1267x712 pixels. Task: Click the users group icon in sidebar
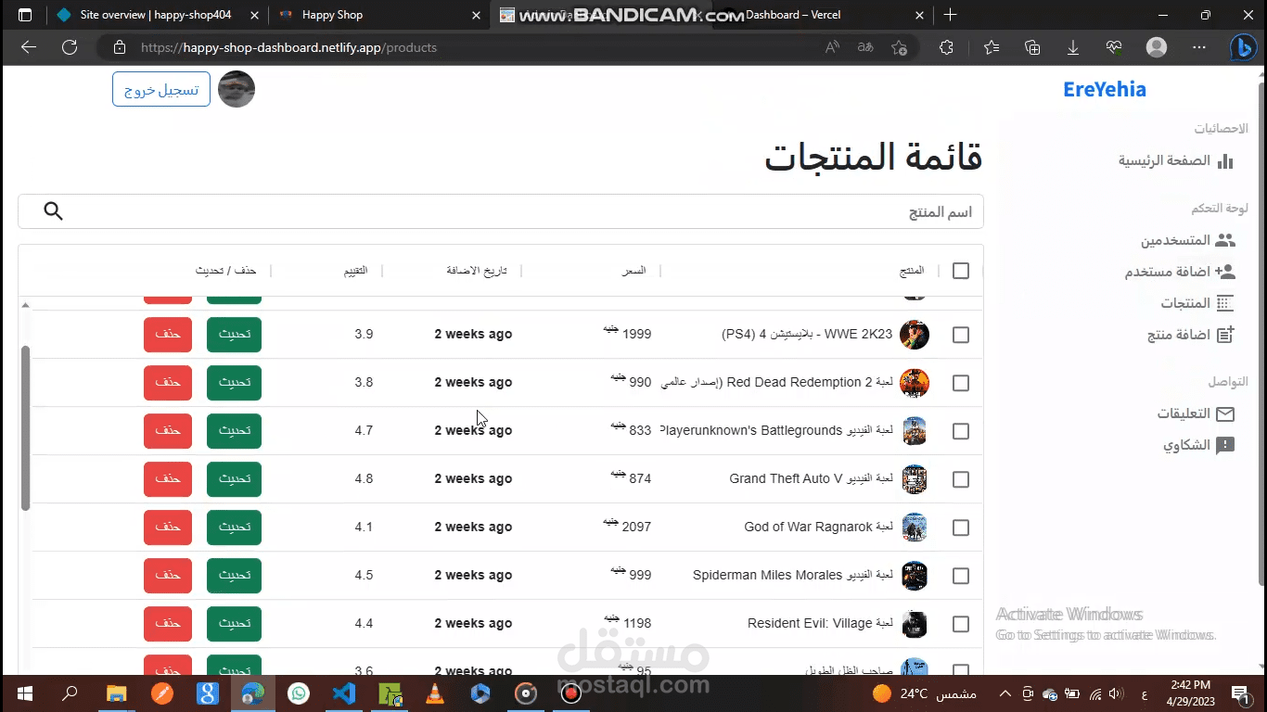tap(1226, 240)
